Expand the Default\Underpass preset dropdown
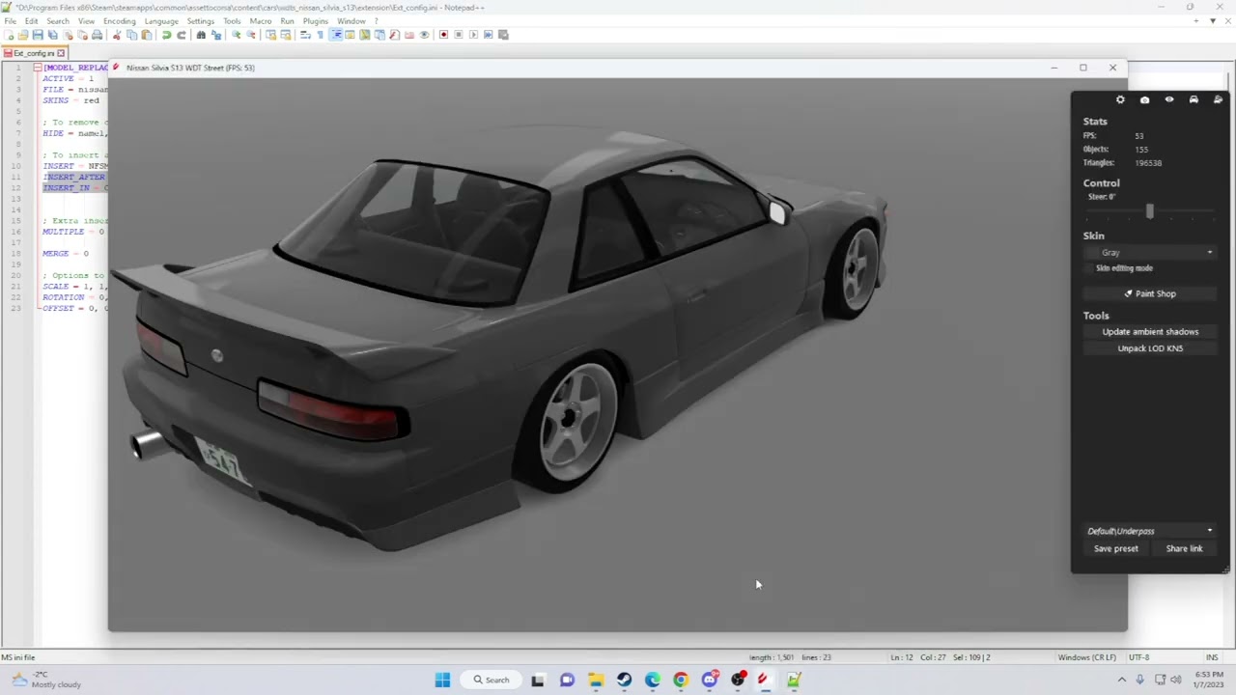 coord(1150,531)
